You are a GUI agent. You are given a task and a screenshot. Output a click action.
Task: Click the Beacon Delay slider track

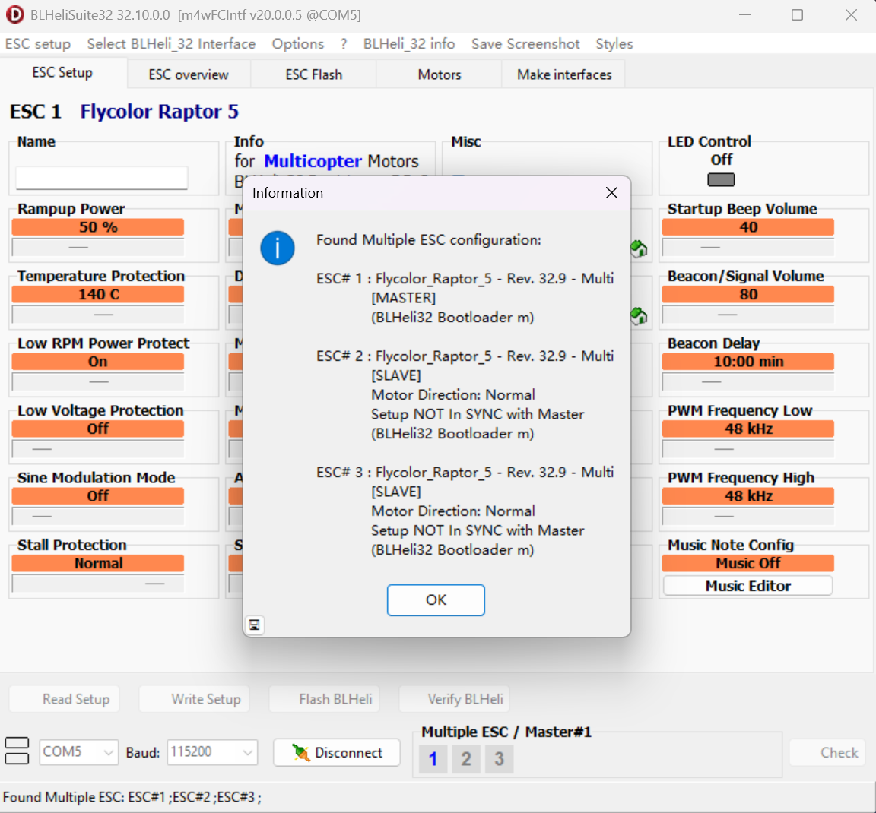click(x=747, y=381)
